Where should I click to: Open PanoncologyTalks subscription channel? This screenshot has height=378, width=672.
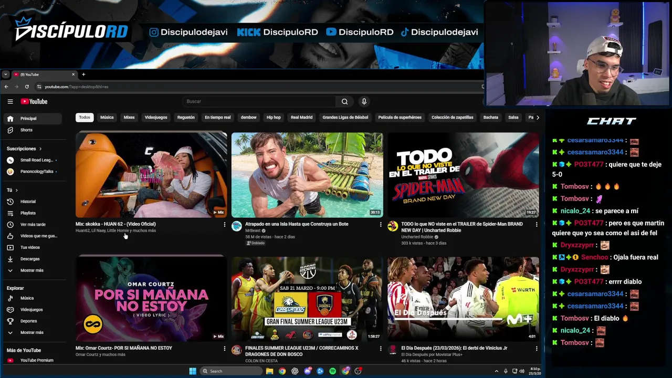click(x=31, y=172)
